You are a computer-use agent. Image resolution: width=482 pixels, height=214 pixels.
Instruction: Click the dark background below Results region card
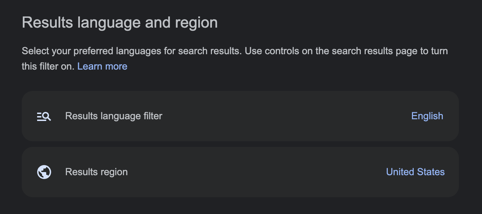(240, 206)
